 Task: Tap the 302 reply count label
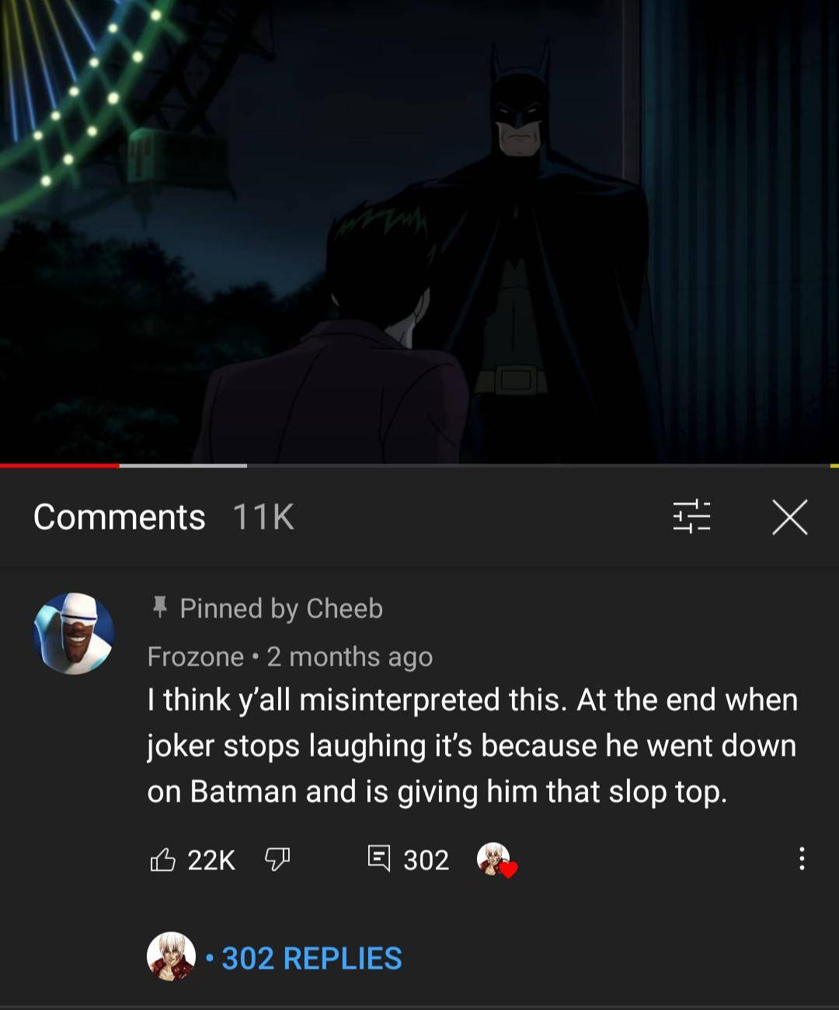coord(426,859)
